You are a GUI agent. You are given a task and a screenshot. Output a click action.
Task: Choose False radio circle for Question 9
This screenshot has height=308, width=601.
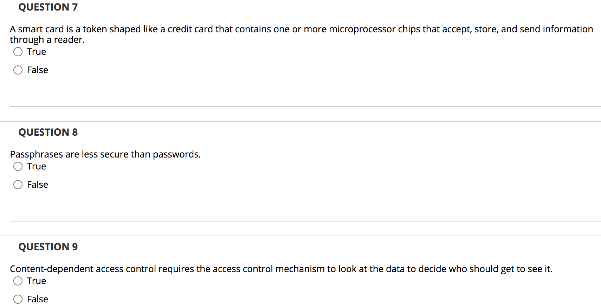(18, 300)
